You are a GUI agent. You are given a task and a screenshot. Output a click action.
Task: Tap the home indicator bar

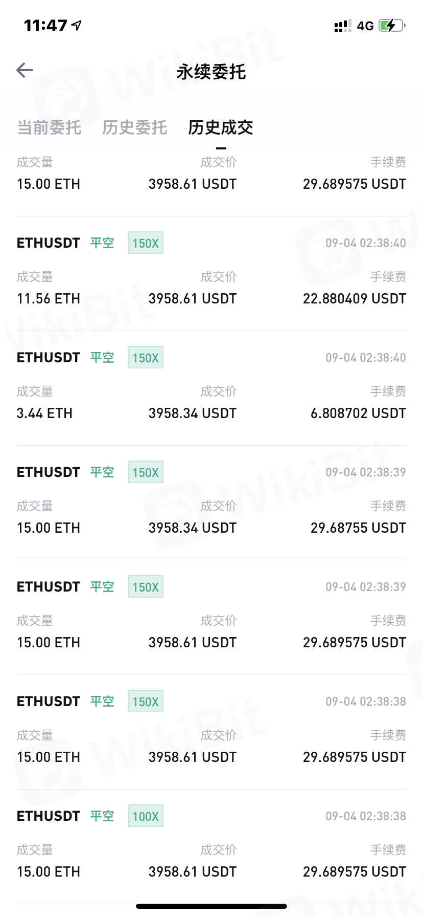point(212,906)
